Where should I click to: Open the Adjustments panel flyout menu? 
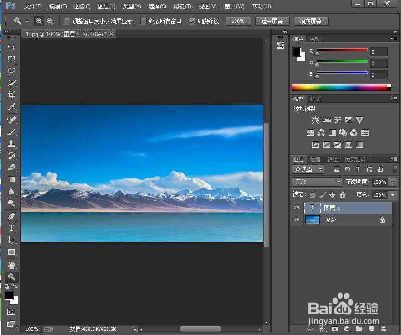click(394, 99)
